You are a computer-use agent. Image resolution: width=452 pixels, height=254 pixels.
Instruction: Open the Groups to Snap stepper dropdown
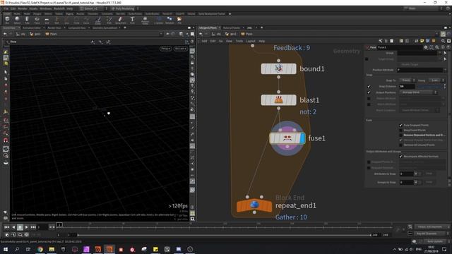(416, 182)
